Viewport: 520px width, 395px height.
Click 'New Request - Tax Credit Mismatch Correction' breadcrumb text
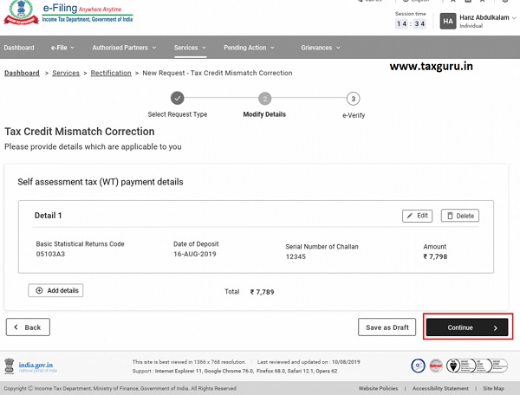[x=218, y=73]
